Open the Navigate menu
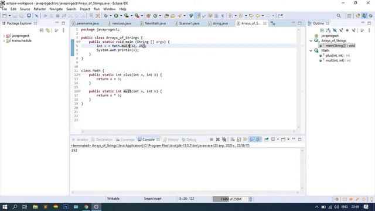Image resolution: width=375 pixels, height=211 pixels. coord(56,9)
